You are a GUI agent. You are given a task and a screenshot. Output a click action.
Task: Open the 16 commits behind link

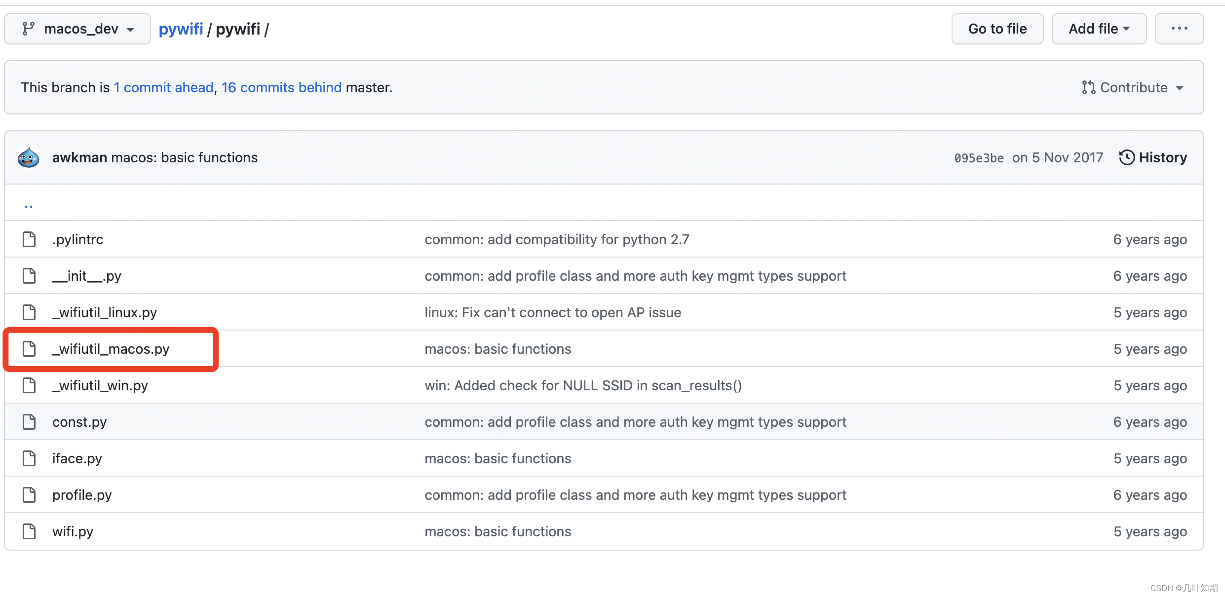click(281, 87)
